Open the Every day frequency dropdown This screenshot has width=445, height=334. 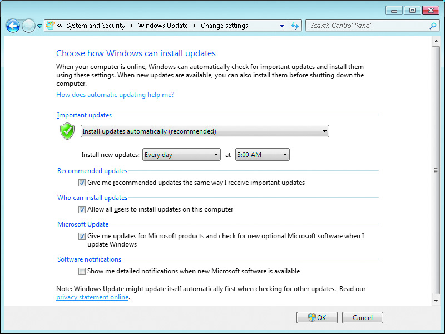(181, 155)
